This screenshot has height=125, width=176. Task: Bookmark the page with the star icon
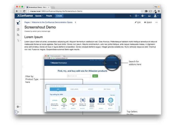(142, 11)
